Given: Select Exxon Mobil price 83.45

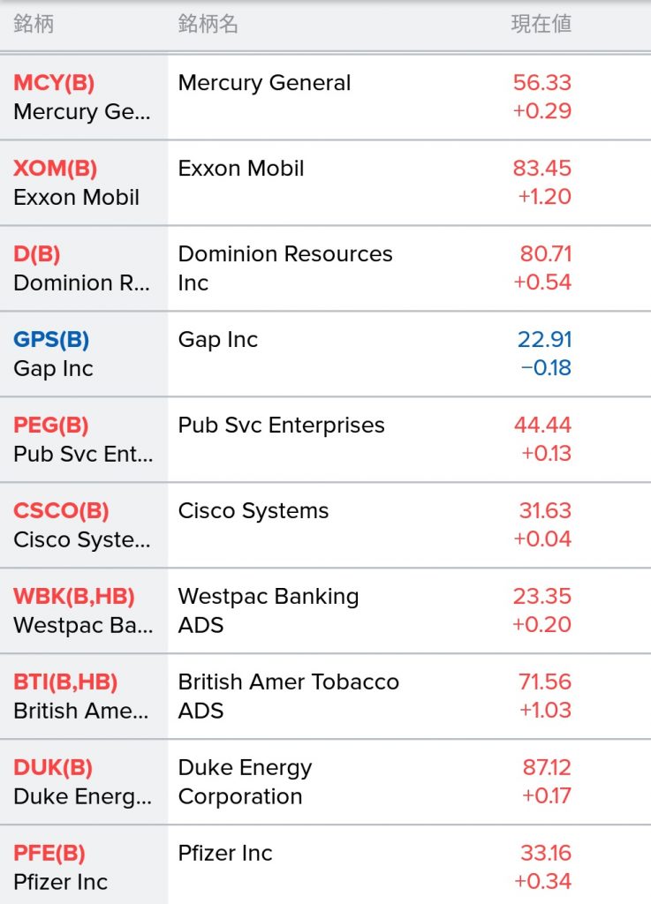Looking at the screenshot, I should coord(541,169).
